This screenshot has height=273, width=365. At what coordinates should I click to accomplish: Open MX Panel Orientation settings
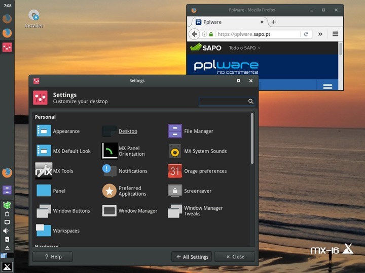coord(109,151)
